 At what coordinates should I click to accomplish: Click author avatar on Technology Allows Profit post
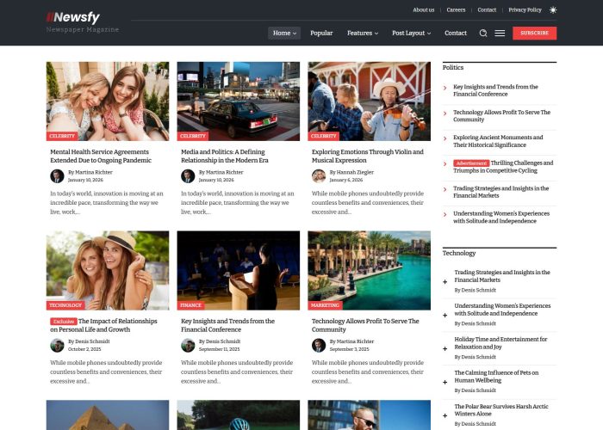pyautogui.click(x=319, y=345)
